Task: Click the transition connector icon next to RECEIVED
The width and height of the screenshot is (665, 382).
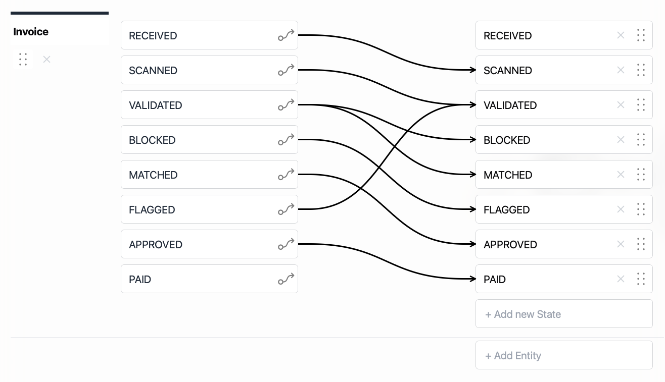Action: [286, 35]
